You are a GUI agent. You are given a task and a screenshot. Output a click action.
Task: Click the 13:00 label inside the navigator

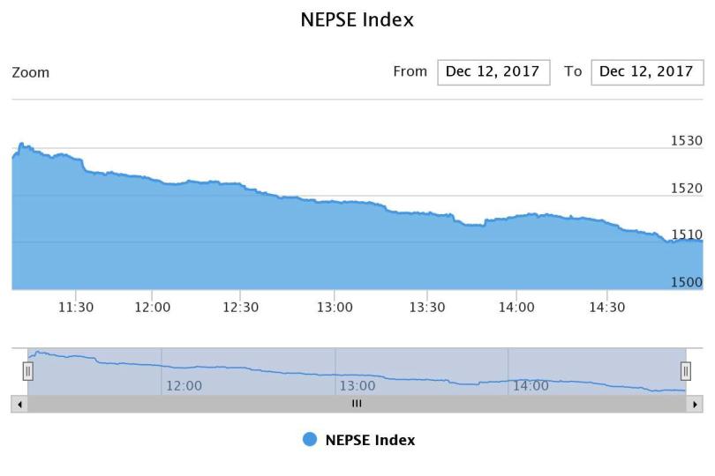click(x=357, y=385)
